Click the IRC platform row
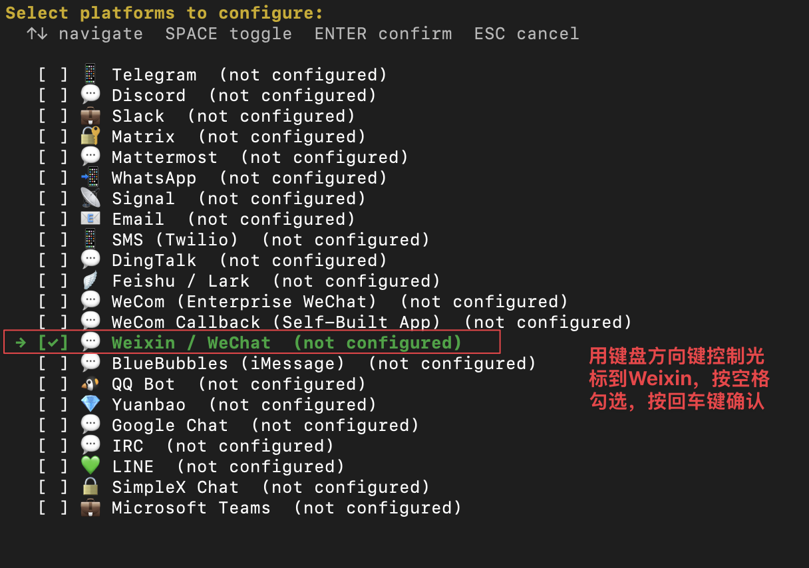This screenshot has width=809, height=568. coord(186,446)
